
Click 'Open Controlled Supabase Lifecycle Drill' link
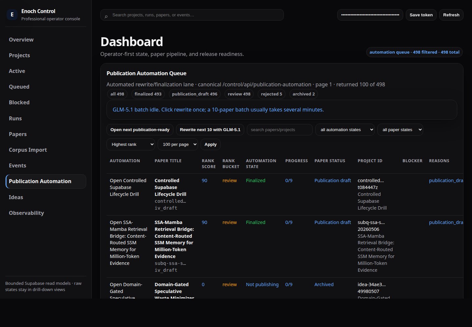tap(128, 187)
